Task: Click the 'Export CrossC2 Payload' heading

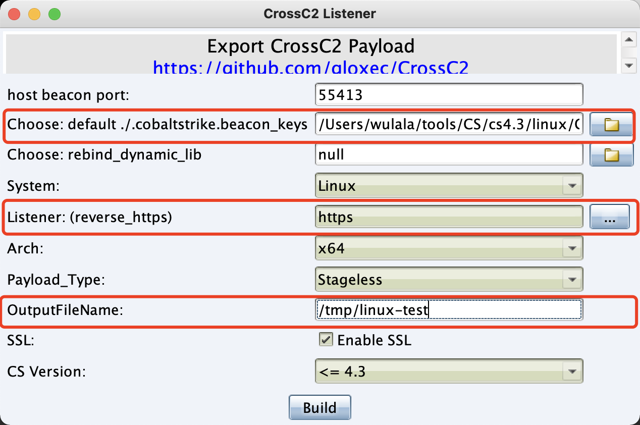Action: coord(311,46)
